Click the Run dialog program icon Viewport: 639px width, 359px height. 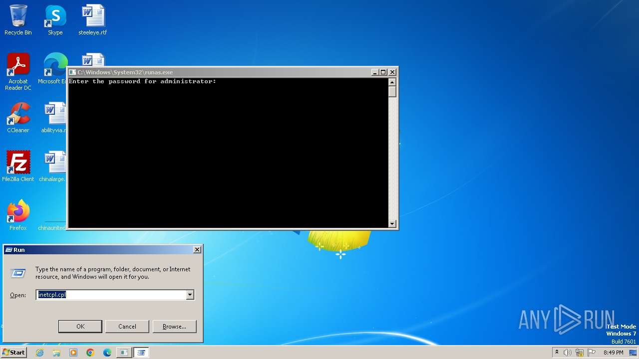(18, 273)
